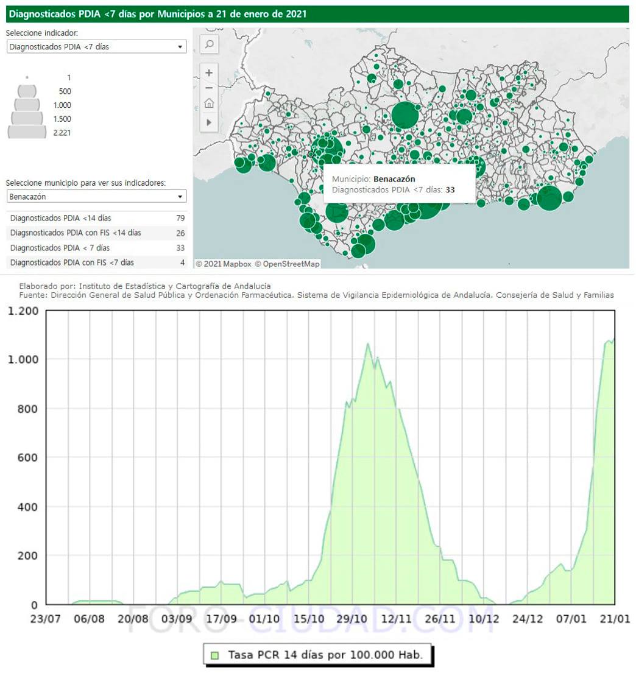Reset map view with home icon
This screenshot has height=679, width=636.
(x=209, y=104)
